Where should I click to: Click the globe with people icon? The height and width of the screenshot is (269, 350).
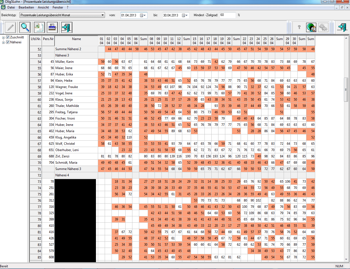click(311, 27)
